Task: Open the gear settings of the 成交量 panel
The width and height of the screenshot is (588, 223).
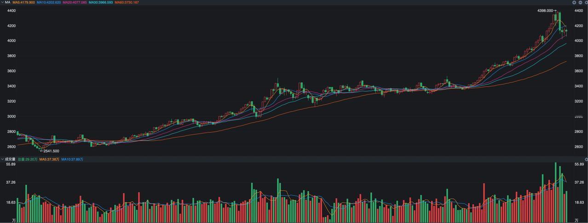Action: coord(586,159)
